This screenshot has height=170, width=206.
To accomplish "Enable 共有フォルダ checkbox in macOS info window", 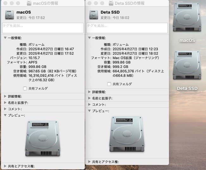I will pos(25,88).
